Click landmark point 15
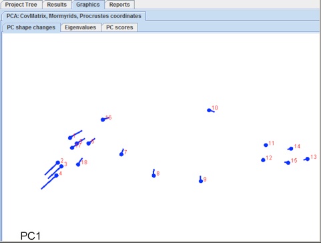The height and width of the screenshot is (243, 321). point(288,163)
